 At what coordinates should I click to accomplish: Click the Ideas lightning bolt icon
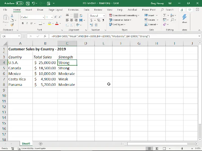coord(185,17)
